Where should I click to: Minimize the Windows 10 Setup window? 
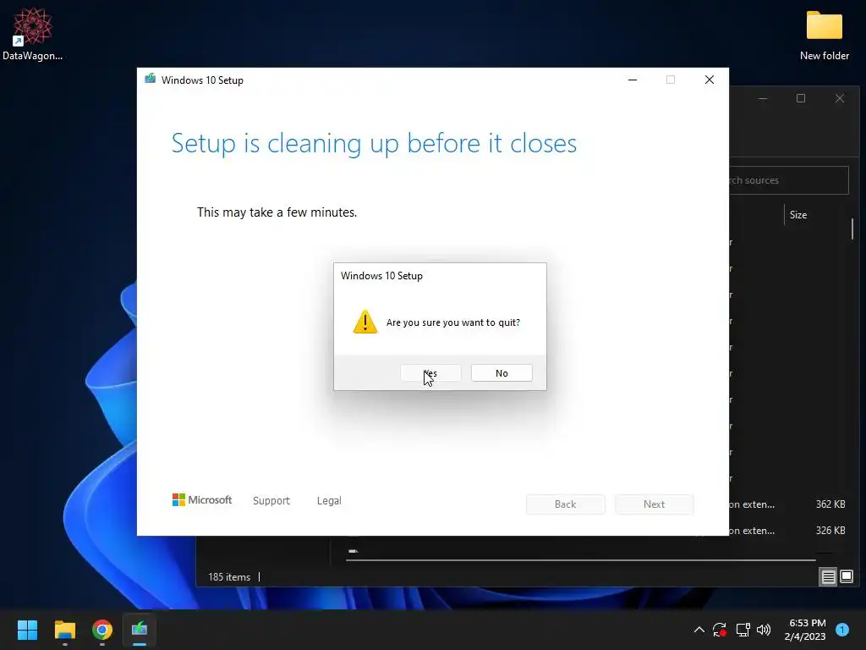point(633,80)
